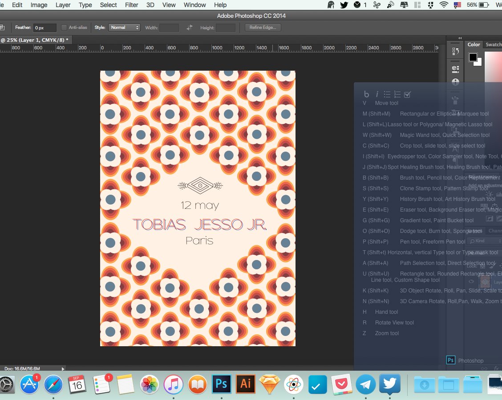502x400 pixels.
Task: Click the Refine Edge button
Action: tap(263, 28)
